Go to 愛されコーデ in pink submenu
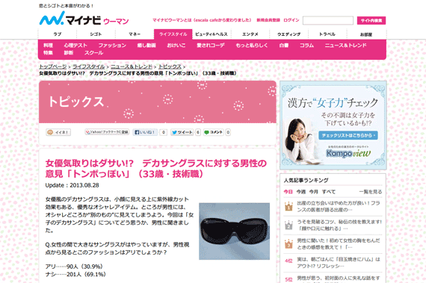The width and height of the screenshot is (426, 283). coord(211,46)
